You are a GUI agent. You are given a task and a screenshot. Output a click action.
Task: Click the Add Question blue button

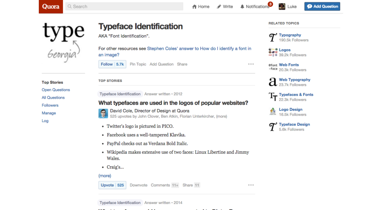click(322, 7)
